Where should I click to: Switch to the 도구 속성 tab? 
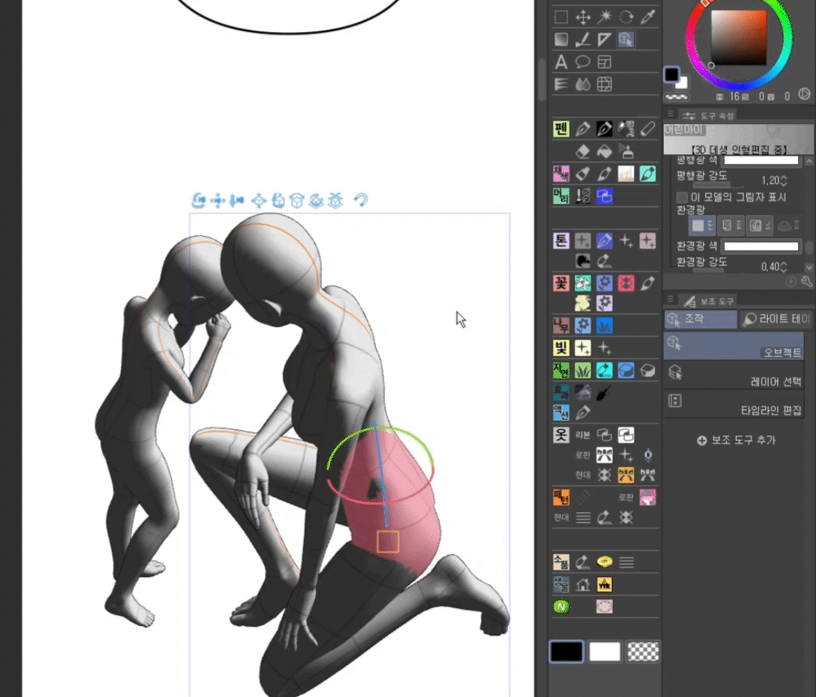pos(708,116)
